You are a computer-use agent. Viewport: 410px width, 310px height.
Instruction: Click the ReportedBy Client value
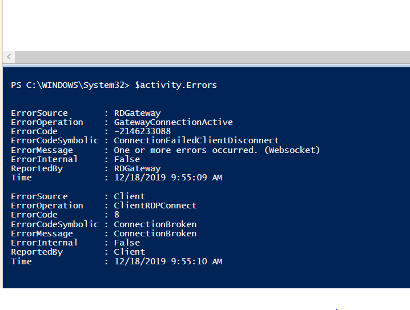pos(130,252)
